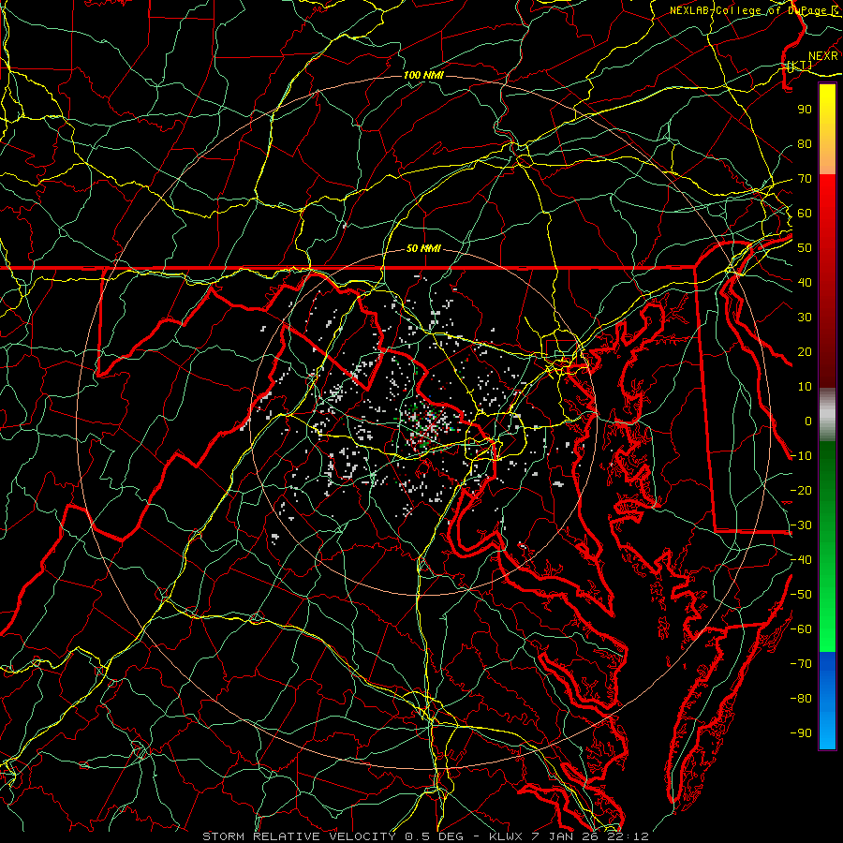The height and width of the screenshot is (843, 843).
Task: Select the positive 90 value on the velocity scale
Action: [805, 110]
